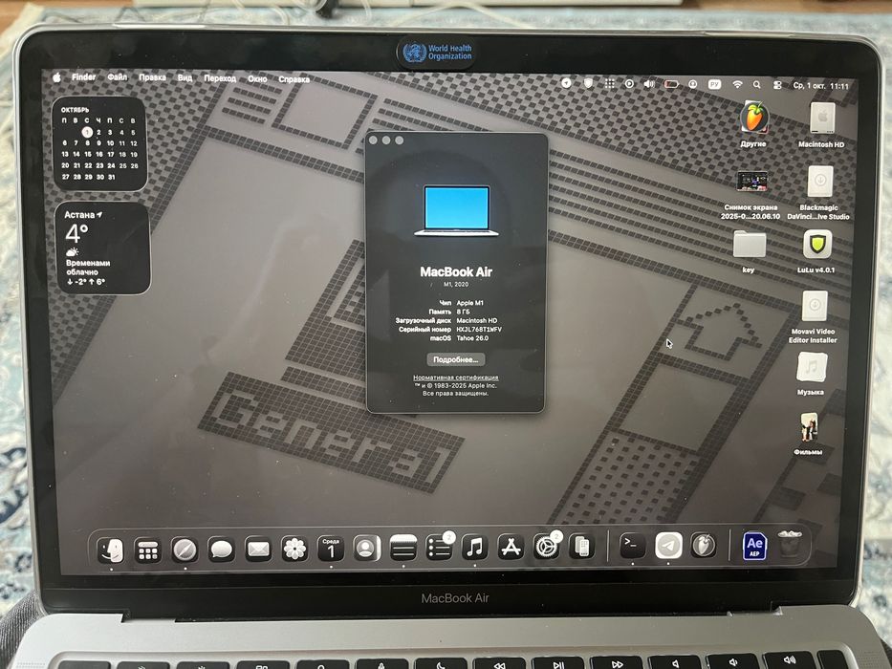The width and height of the screenshot is (892, 669).
Task: Open Macintosh HD desktop drive
Action: 821,124
